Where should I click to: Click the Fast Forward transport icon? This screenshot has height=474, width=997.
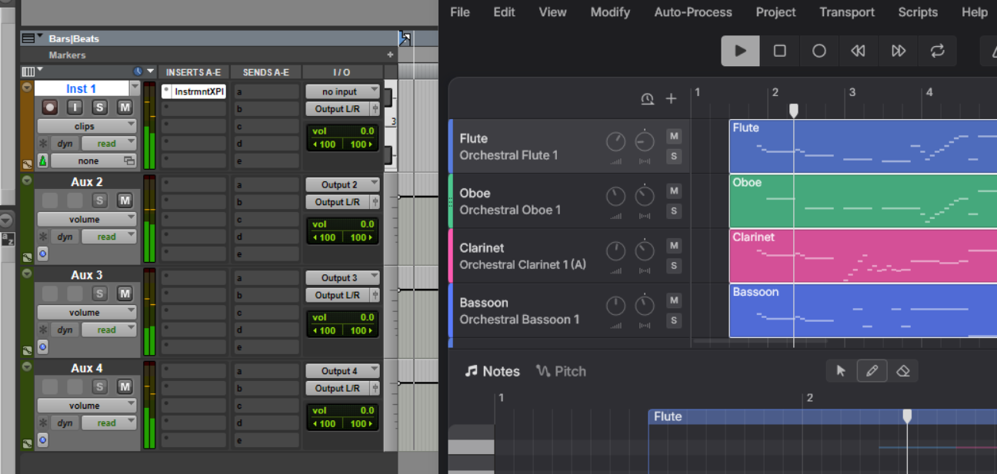(898, 51)
